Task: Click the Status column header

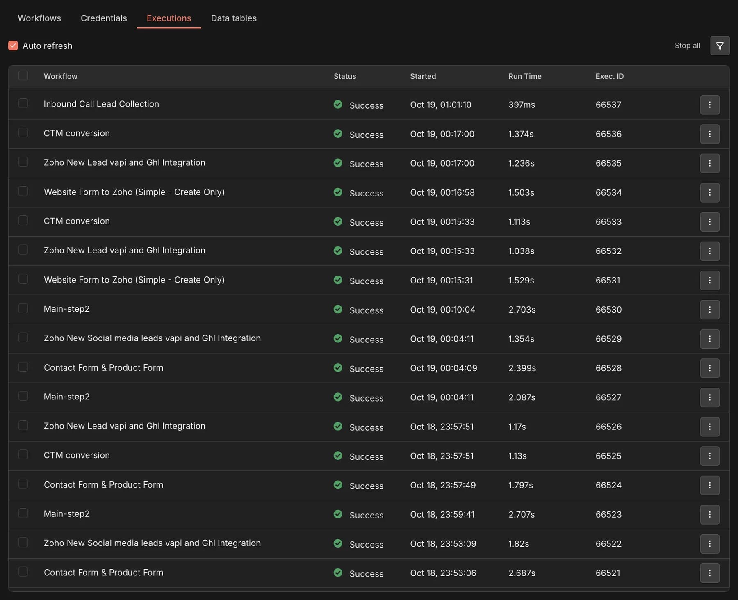Action: [345, 76]
